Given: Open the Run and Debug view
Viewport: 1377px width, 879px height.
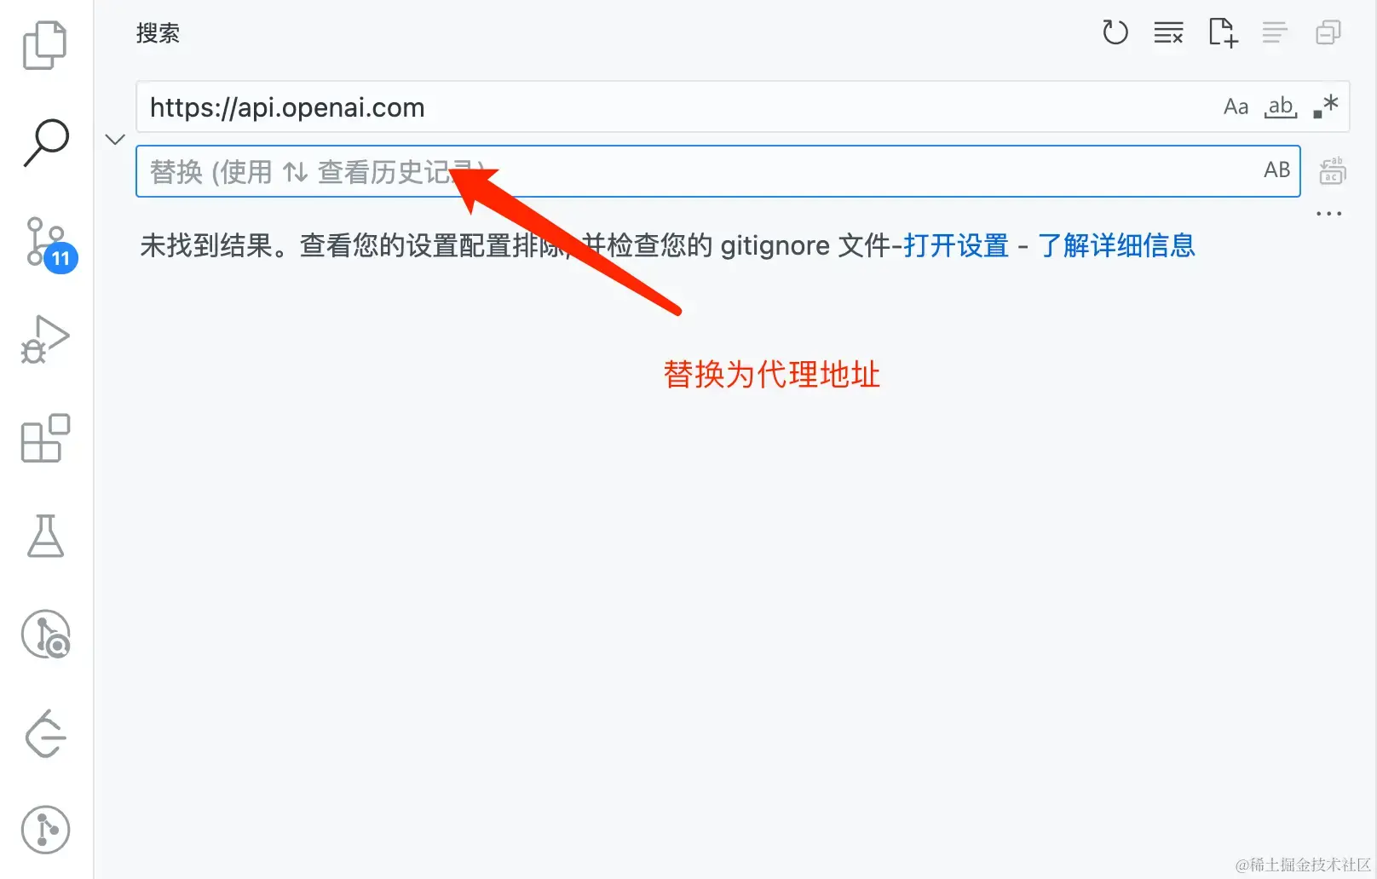Looking at the screenshot, I should click(44, 340).
